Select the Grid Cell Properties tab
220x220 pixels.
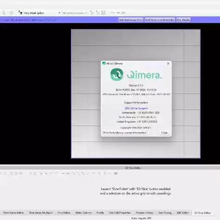pos(120,213)
